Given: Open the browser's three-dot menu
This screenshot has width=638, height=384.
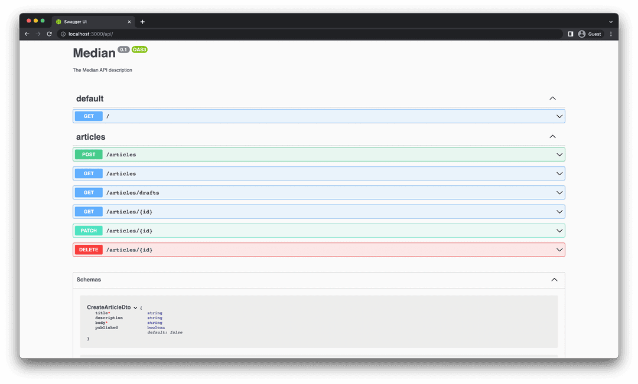Looking at the screenshot, I should point(611,34).
